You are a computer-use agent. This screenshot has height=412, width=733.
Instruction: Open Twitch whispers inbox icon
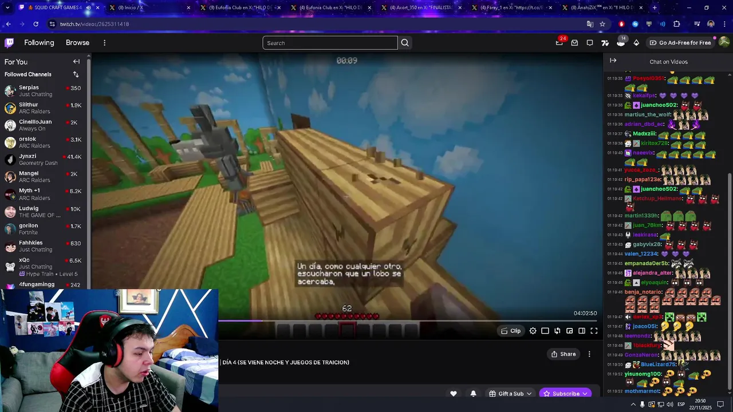[x=574, y=42]
